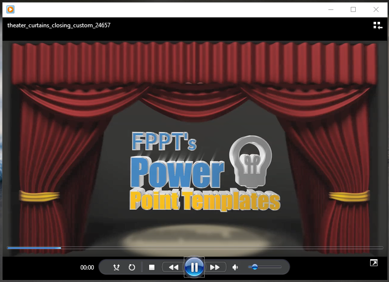Close the media player window
The image size is (389, 282).
376,9
